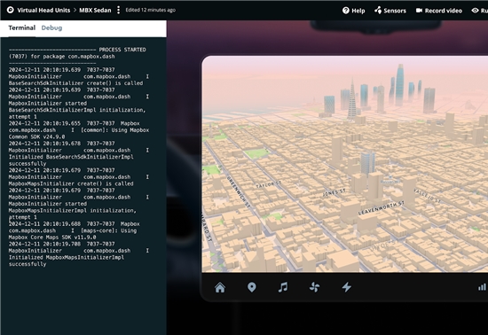
Task: Tap the Home icon in head unit dock
Action: coord(220,287)
